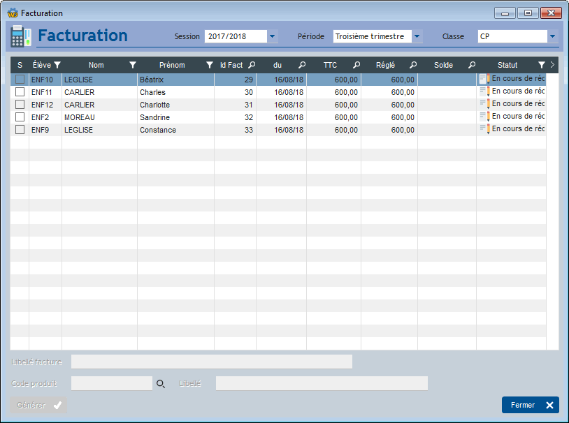Click the Code produit lookup magnifier
Screen dimensions: 569x423
(161, 384)
